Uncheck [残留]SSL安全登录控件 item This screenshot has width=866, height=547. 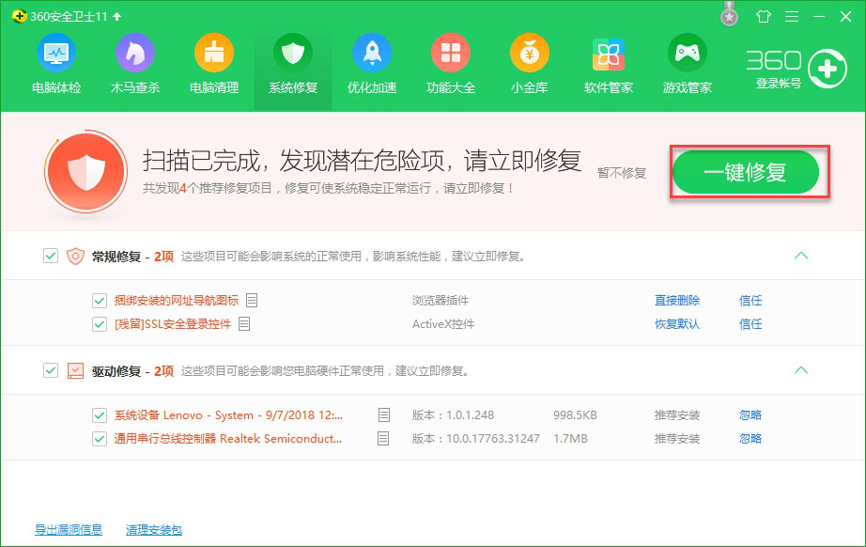tap(100, 323)
